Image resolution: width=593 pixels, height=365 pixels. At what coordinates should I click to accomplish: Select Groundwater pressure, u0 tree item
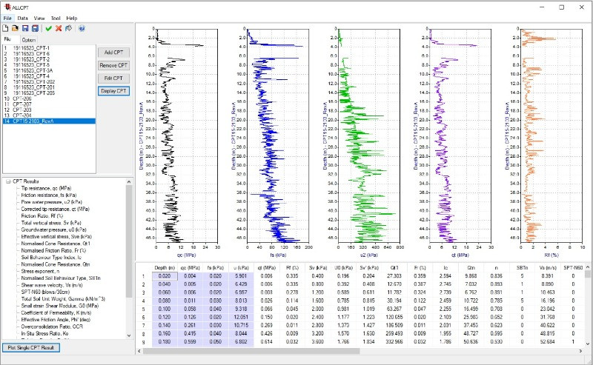(53, 230)
